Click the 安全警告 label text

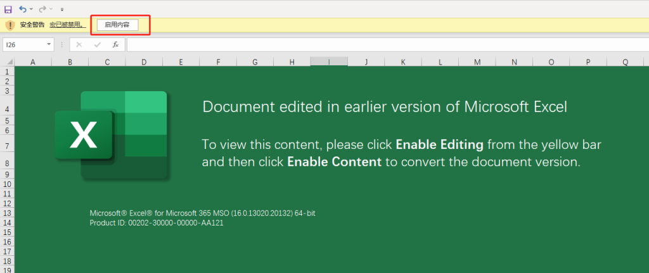32,25
